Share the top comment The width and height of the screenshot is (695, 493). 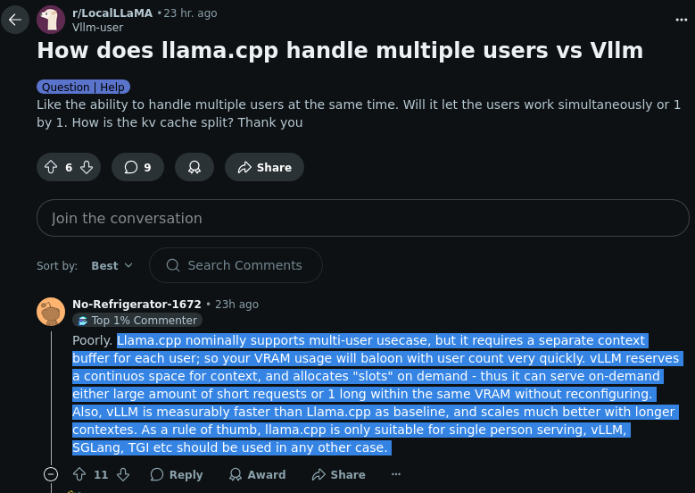[339, 474]
